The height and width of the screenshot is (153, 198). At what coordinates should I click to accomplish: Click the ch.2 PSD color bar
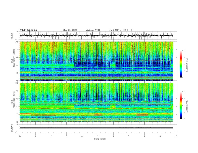click(181, 105)
